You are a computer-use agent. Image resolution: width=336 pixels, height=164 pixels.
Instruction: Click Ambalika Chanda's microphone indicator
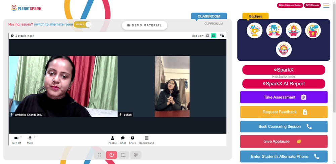[11, 115]
